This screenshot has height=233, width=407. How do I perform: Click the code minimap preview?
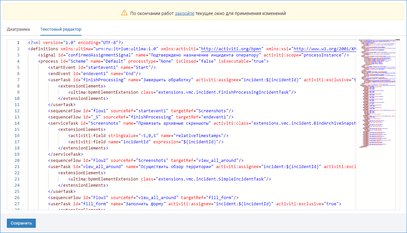pos(378,95)
